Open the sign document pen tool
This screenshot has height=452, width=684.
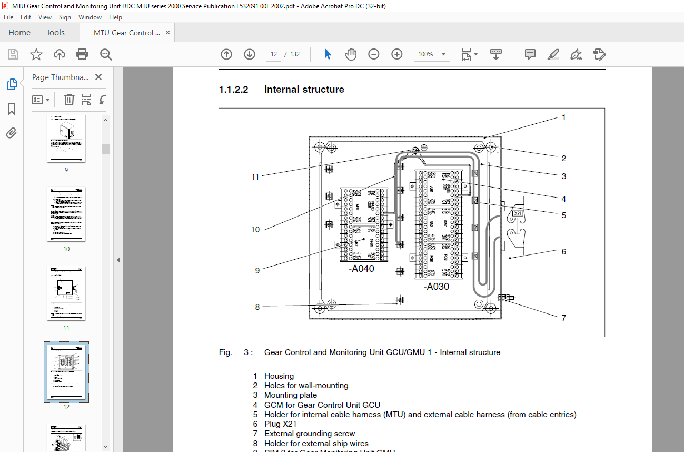click(x=576, y=54)
